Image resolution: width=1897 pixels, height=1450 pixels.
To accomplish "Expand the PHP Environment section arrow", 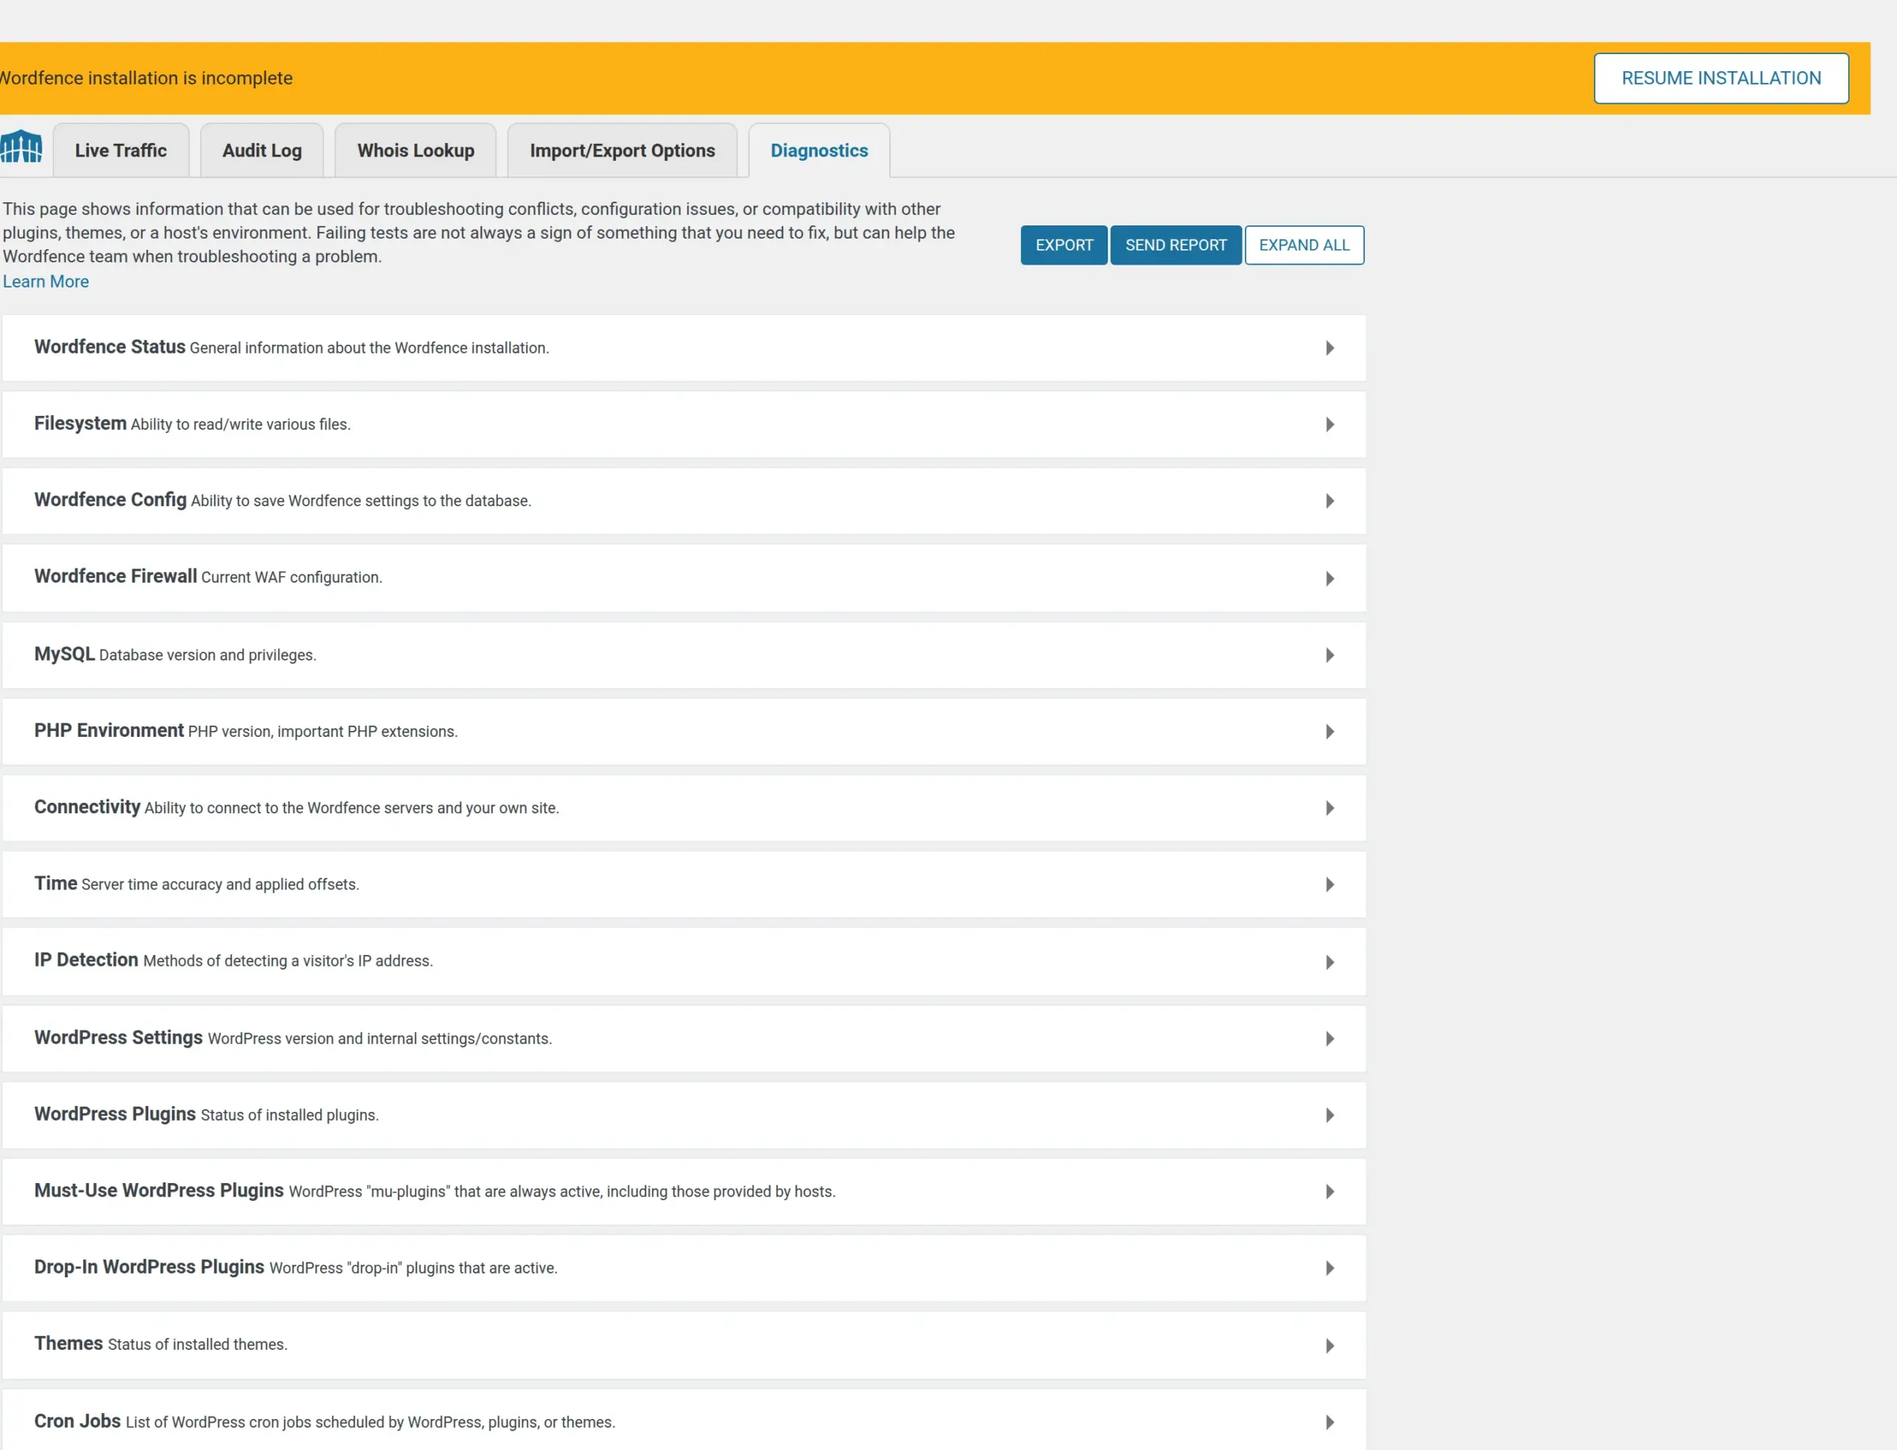I will click(x=1329, y=732).
